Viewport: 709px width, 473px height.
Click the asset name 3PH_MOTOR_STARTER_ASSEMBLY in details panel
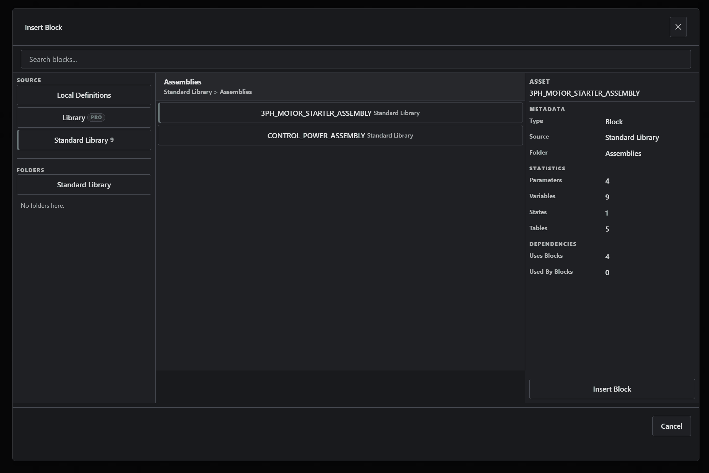click(x=584, y=93)
